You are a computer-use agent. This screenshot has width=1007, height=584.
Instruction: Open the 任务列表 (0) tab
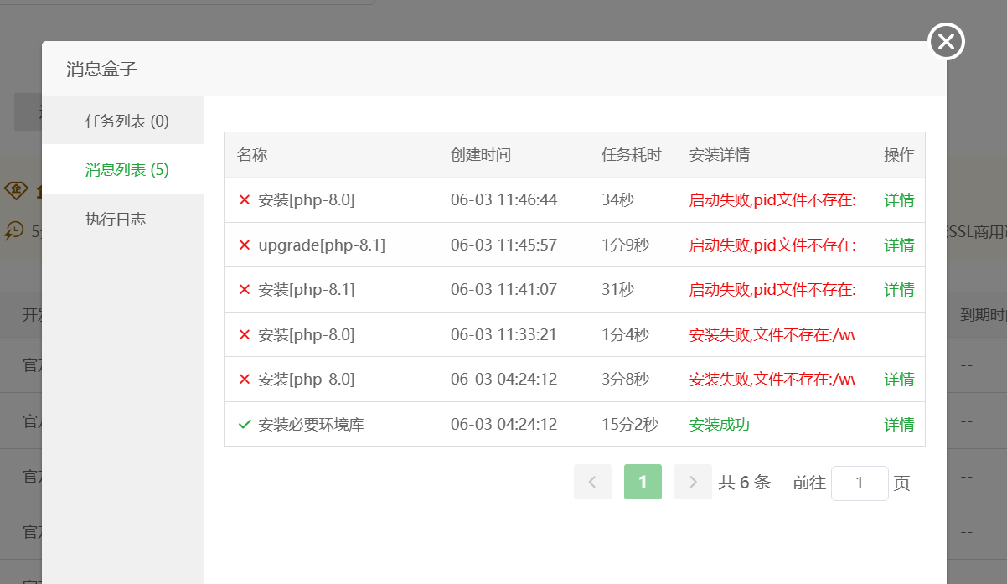coord(123,121)
